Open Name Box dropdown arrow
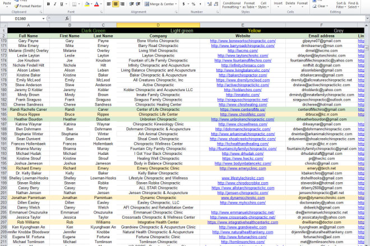 point(43,18)
